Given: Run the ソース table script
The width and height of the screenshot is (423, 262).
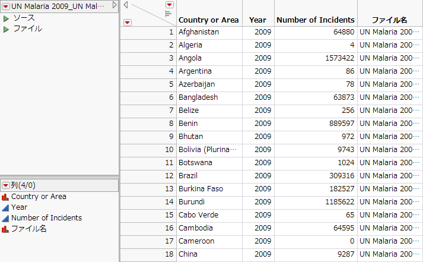Looking at the screenshot, I should 7,18.
